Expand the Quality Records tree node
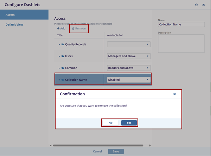 [x=59, y=45]
